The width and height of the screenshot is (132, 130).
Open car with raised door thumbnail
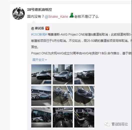[x=41, y=117]
